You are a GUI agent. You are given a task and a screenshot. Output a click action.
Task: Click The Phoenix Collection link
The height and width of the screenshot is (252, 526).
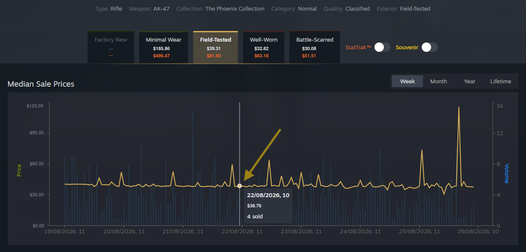(234, 8)
